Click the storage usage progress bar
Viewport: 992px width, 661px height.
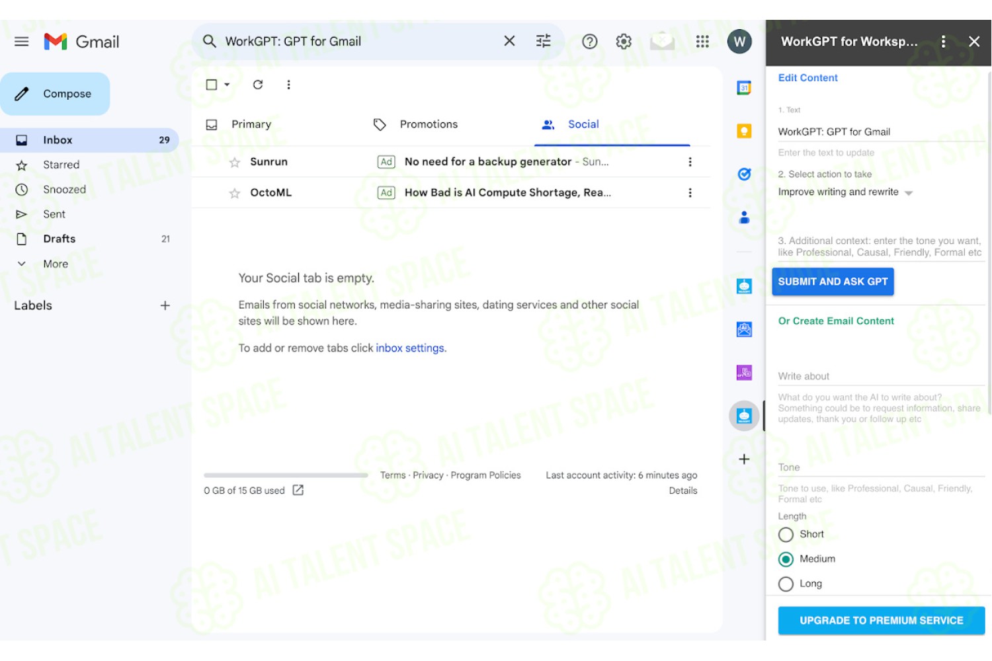pos(286,475)
